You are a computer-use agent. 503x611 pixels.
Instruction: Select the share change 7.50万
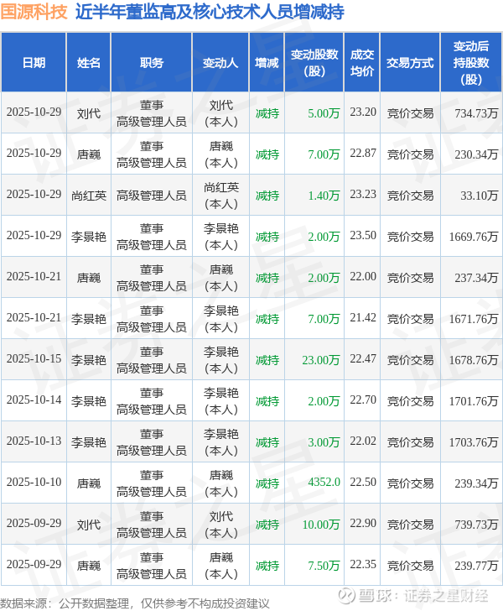tap(324, 566)
